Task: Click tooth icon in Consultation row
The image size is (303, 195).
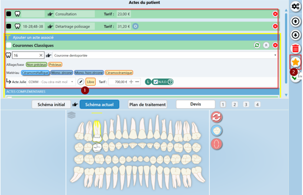Action: pyautogui.click(x=17, y=14)
